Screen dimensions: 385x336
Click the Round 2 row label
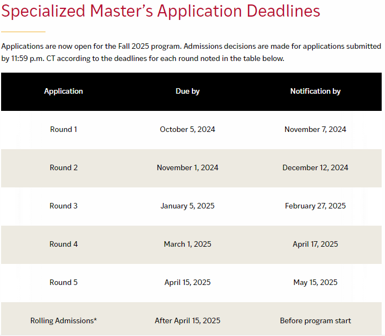[64, 167]
